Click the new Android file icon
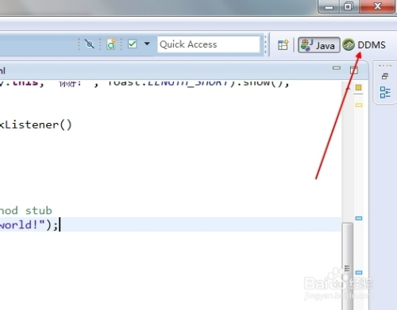The height and width of the screenshot is (310, 397). point(111,44)
